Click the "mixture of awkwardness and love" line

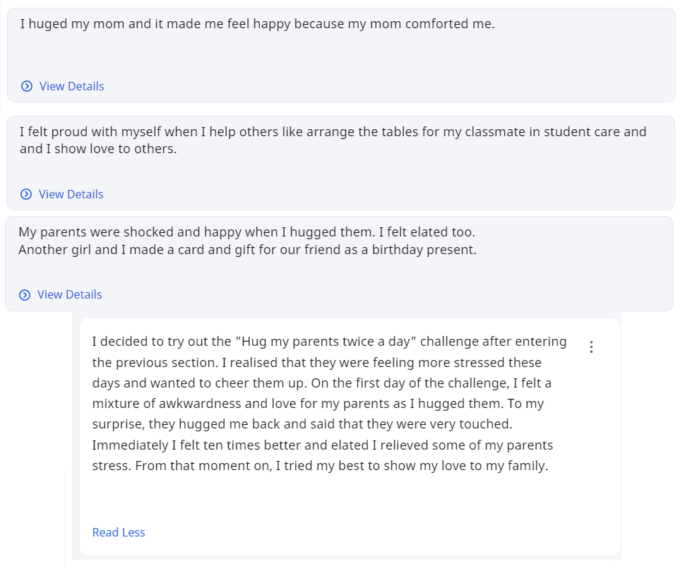[x=321, y=404]
